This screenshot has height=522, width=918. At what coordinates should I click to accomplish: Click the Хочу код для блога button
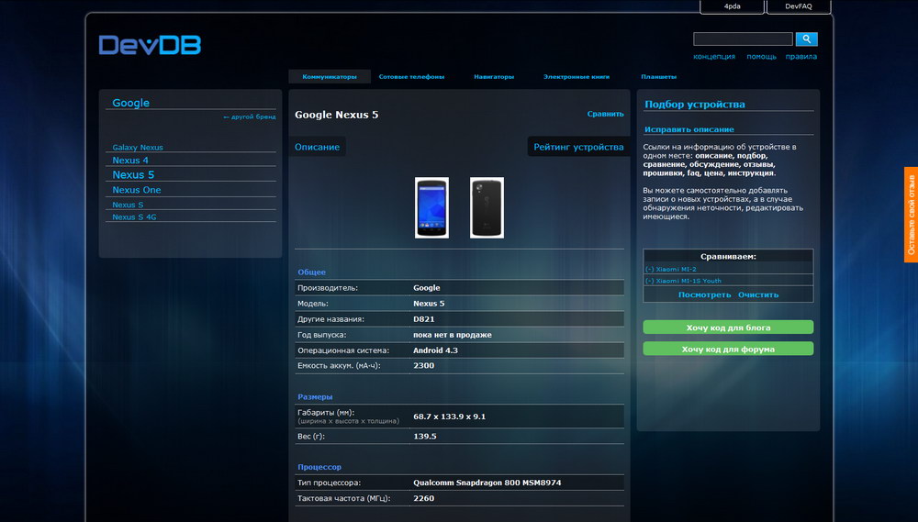(x=728, y=328)
